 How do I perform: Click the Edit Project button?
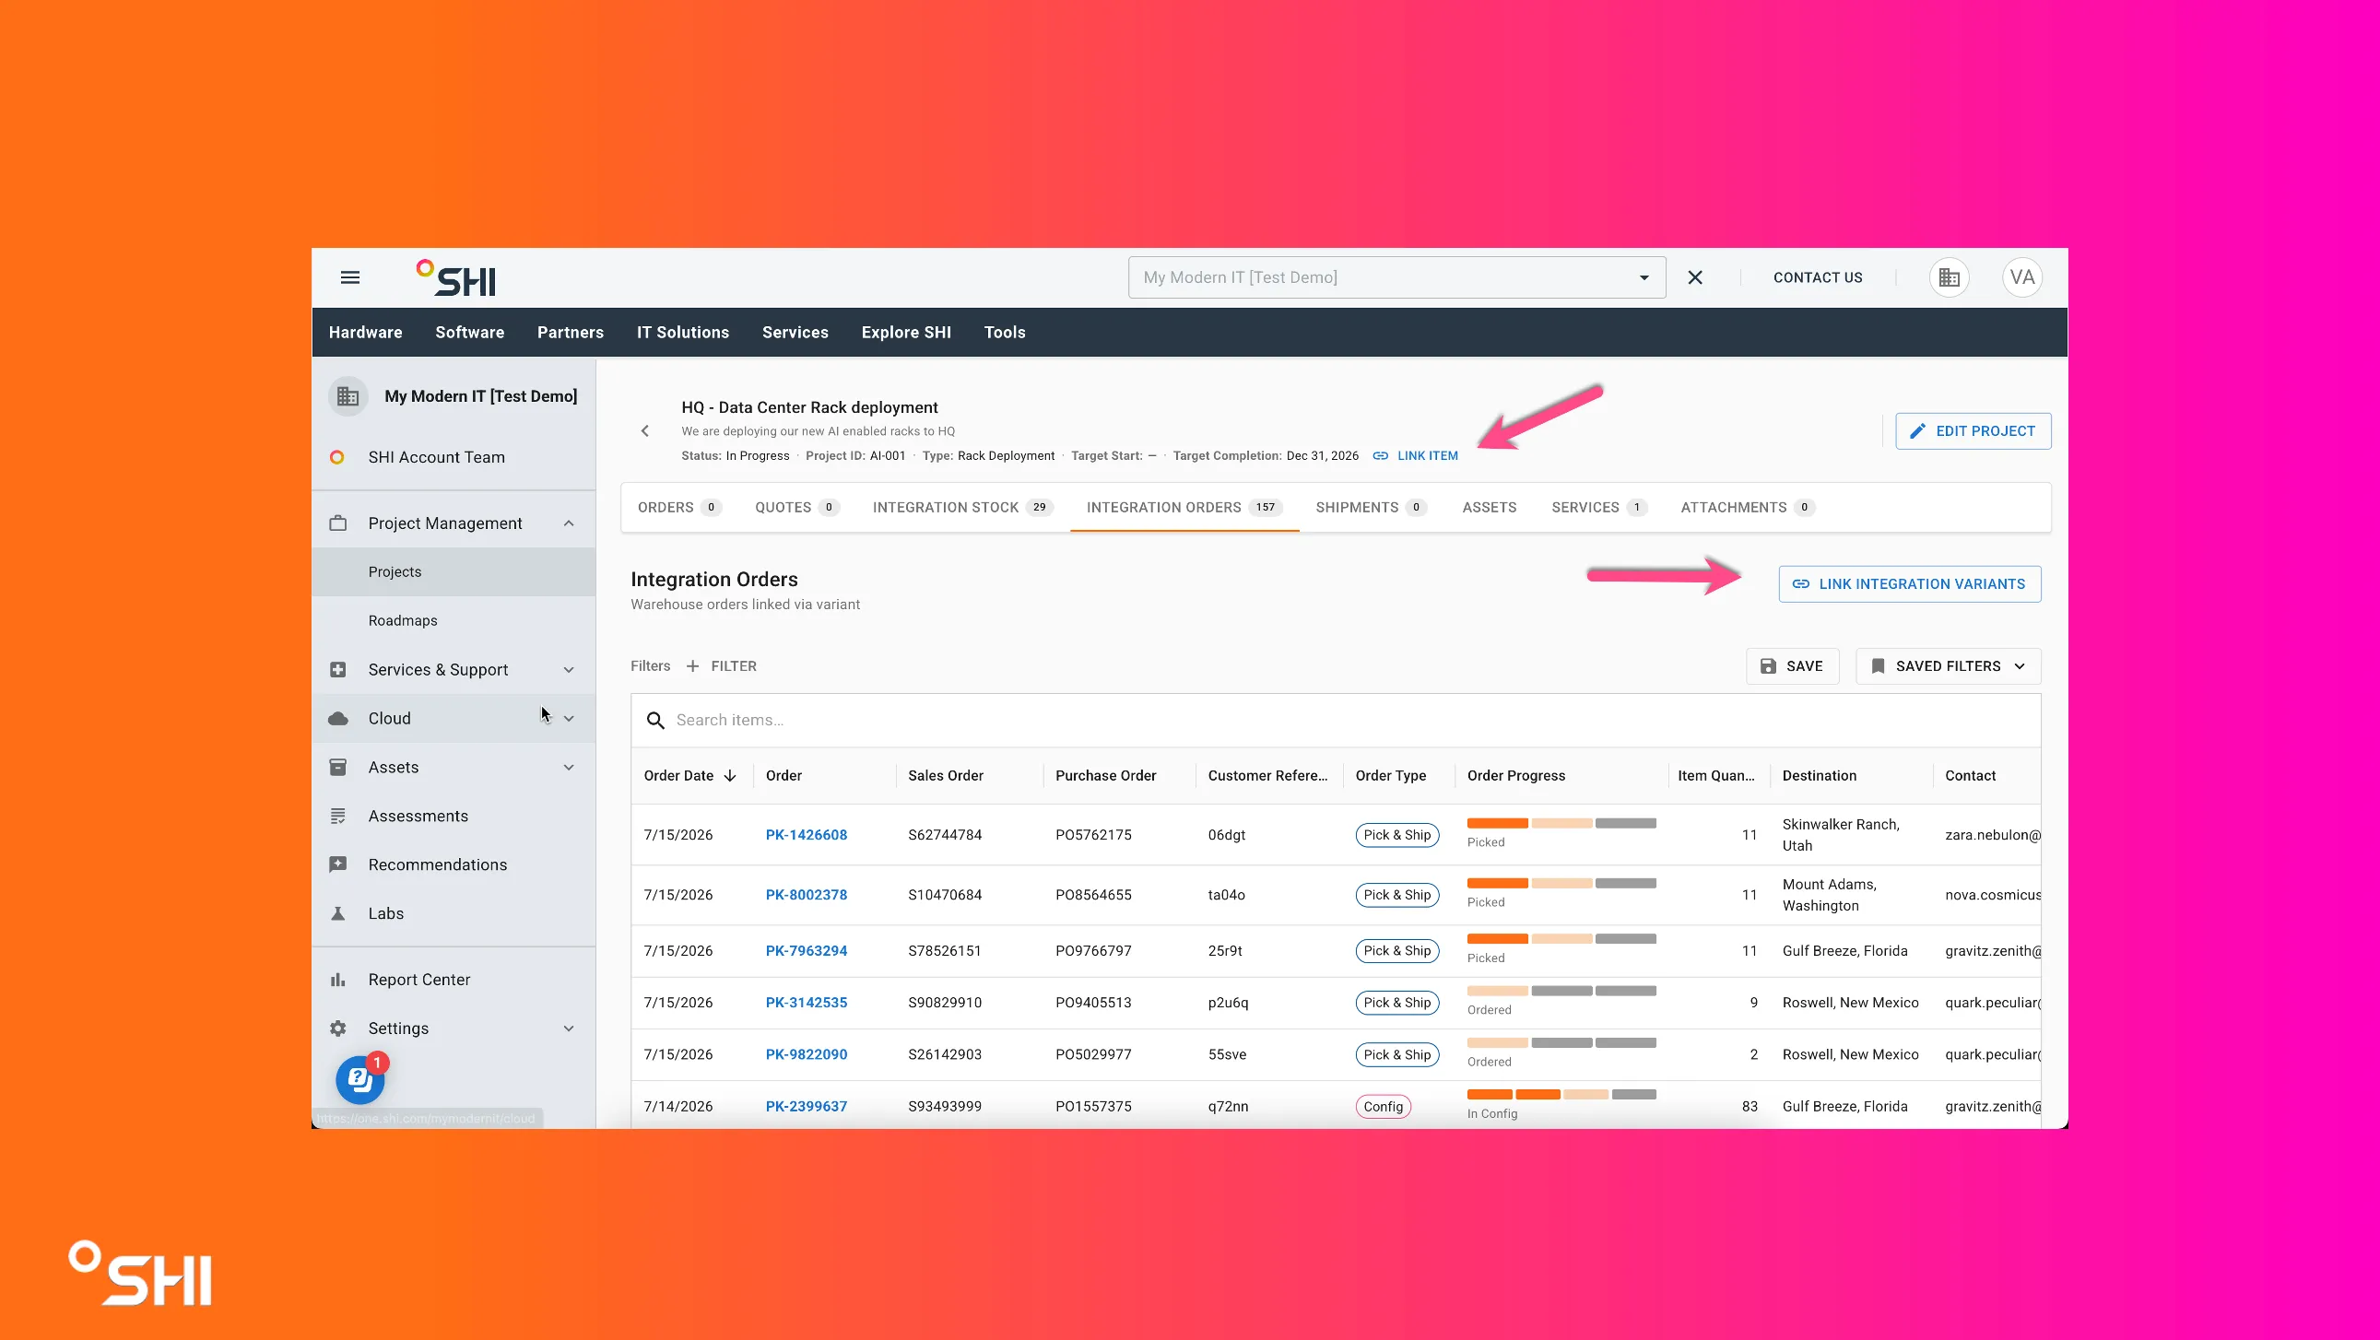coord(1973,431)
